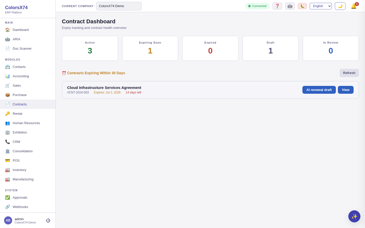Click the Approvals green checkmark icon

tap(8, 197)
